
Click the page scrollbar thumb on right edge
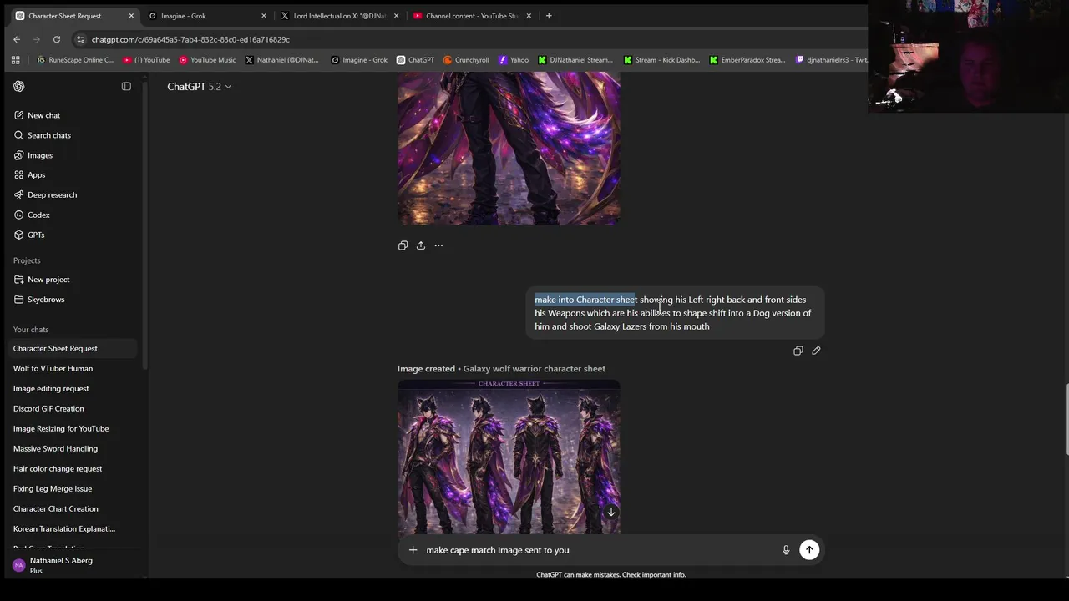pos(1066,420)
